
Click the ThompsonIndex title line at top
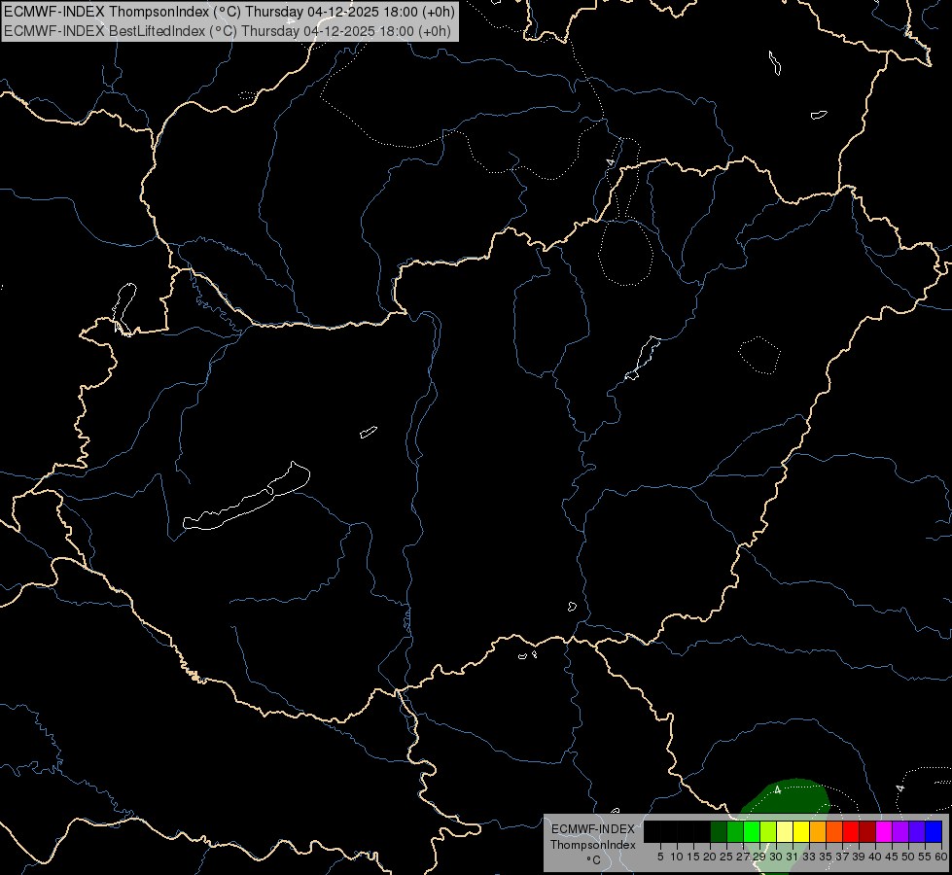[229, 12]
